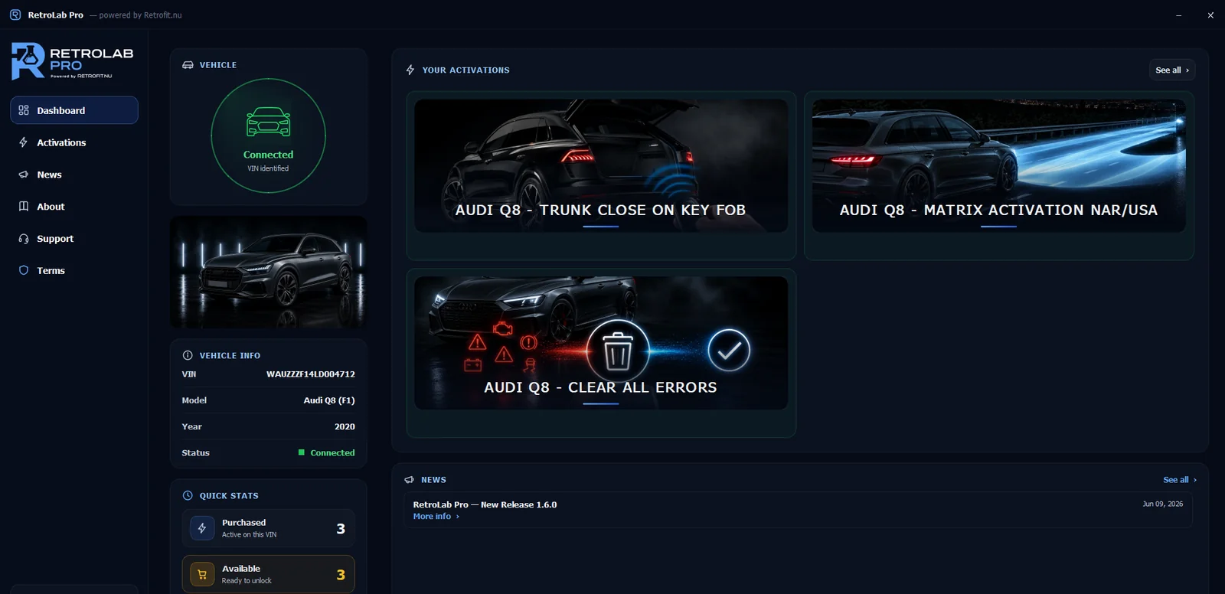The height and width of the screenshot is (594, 1225).
Task: Open the News section in sidebar
Action: click(74, 175)
